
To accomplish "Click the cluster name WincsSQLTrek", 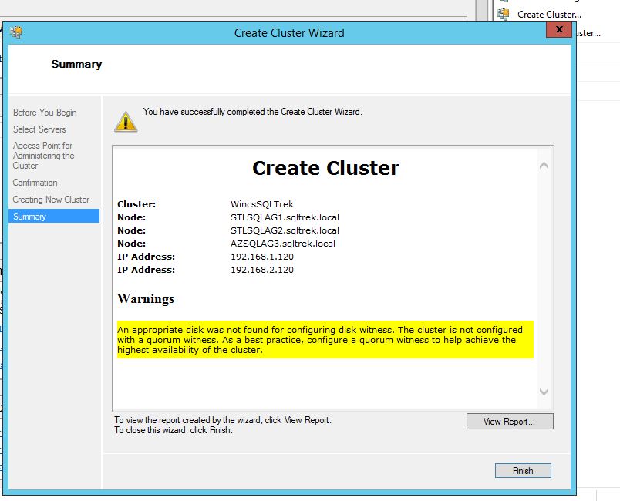I will coord(262,204).
